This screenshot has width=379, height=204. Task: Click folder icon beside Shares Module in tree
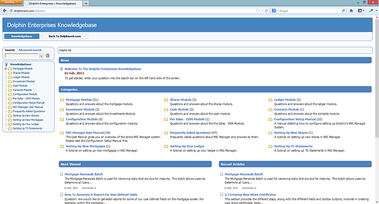[10, 73]
